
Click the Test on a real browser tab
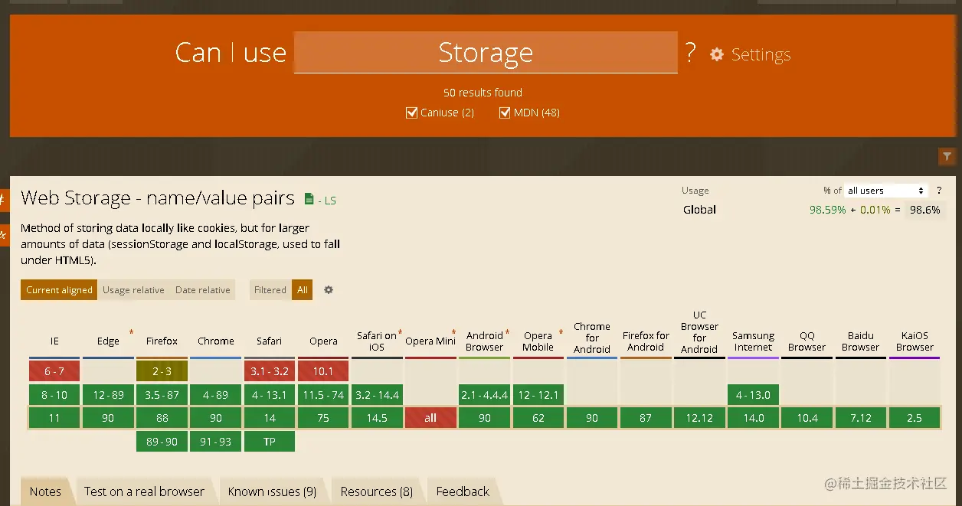click(x=144, y=491)
